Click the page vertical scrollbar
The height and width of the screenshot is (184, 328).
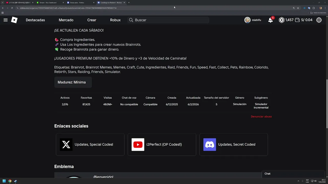tap(327, 103)
